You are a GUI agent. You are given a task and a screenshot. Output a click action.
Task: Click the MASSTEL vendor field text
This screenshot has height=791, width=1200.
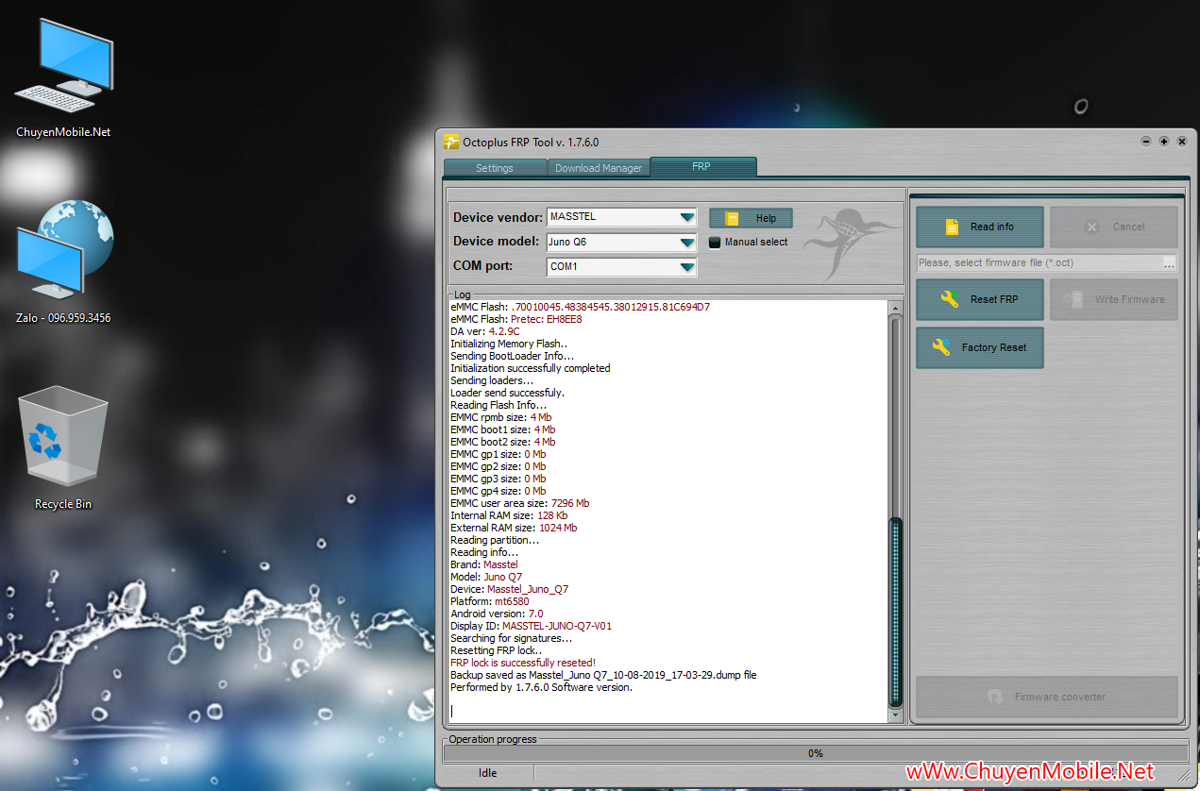[x=573, y=217]
